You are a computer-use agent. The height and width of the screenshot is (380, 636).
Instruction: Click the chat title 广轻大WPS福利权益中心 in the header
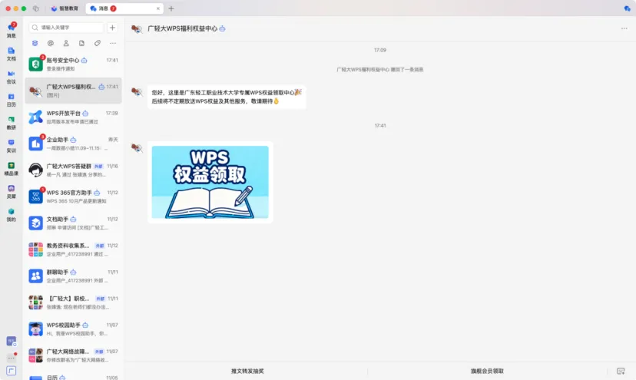click(x=183, y=28)
